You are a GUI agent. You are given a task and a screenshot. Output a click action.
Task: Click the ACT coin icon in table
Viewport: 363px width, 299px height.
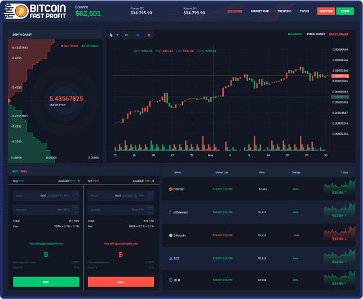point(171,258)
